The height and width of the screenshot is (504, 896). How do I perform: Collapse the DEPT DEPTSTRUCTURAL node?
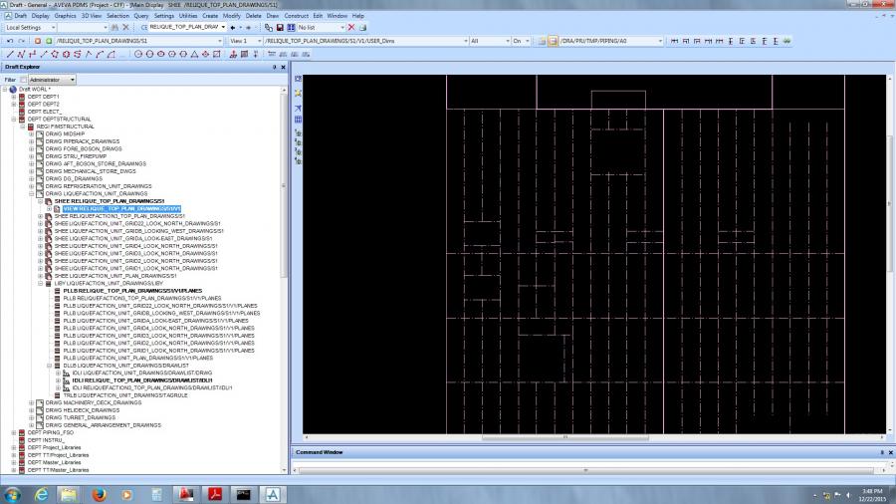(14, 119)
